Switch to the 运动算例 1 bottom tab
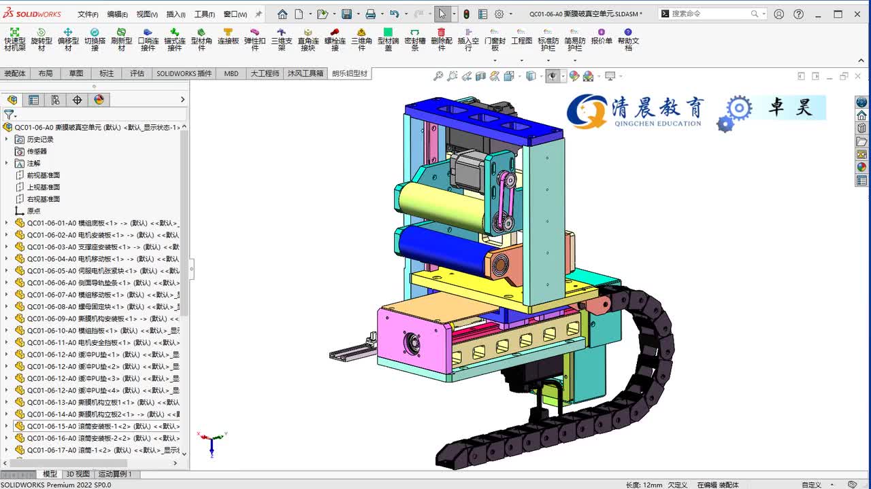 pos(116,474)
